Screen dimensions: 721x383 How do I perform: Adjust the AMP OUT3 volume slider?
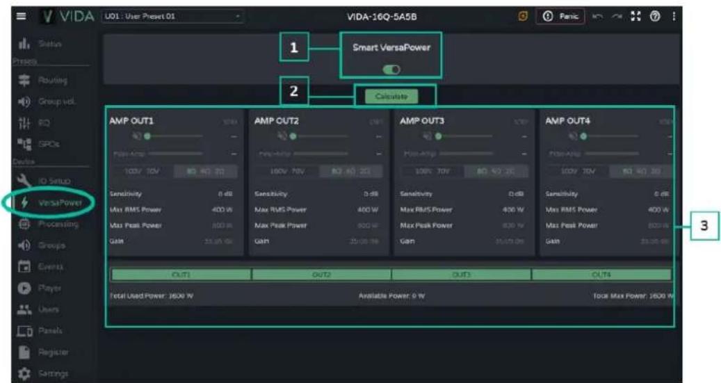pyautogui.click(x=465, y=136)
